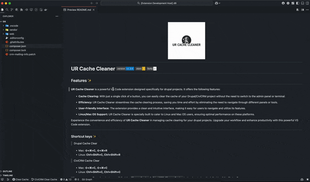The width and height of the screenshot is (310, 182).
Task: Click the Show Source icon in the editor toolbar
Action: point(298,10)
